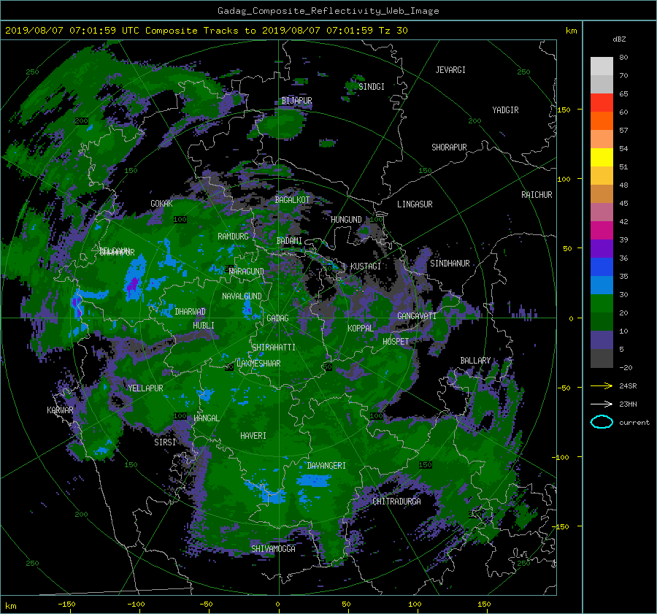Click the cyan 'current' ellipse legend icon
657x614 pixels.
(602, 422)
